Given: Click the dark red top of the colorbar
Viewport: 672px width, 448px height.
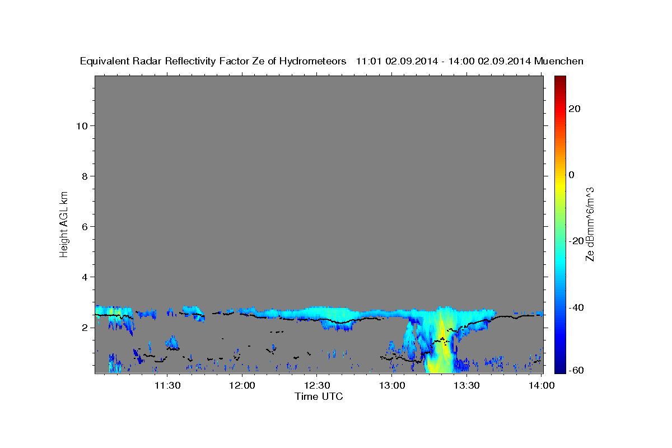Looking at the screenshot, I should [559, 80].
